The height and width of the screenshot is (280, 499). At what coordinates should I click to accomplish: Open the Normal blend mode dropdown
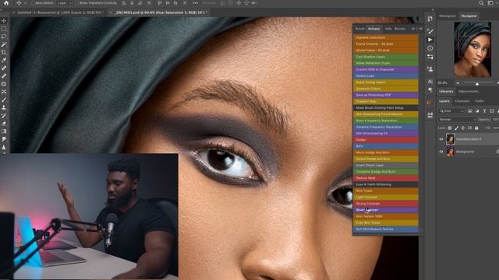458,119
